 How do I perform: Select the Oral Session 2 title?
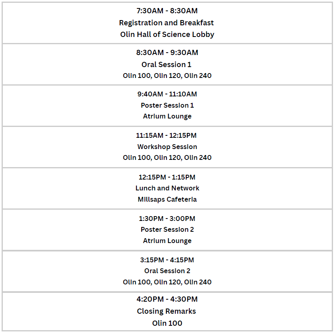pyautogui.click(x=167, y=271)
